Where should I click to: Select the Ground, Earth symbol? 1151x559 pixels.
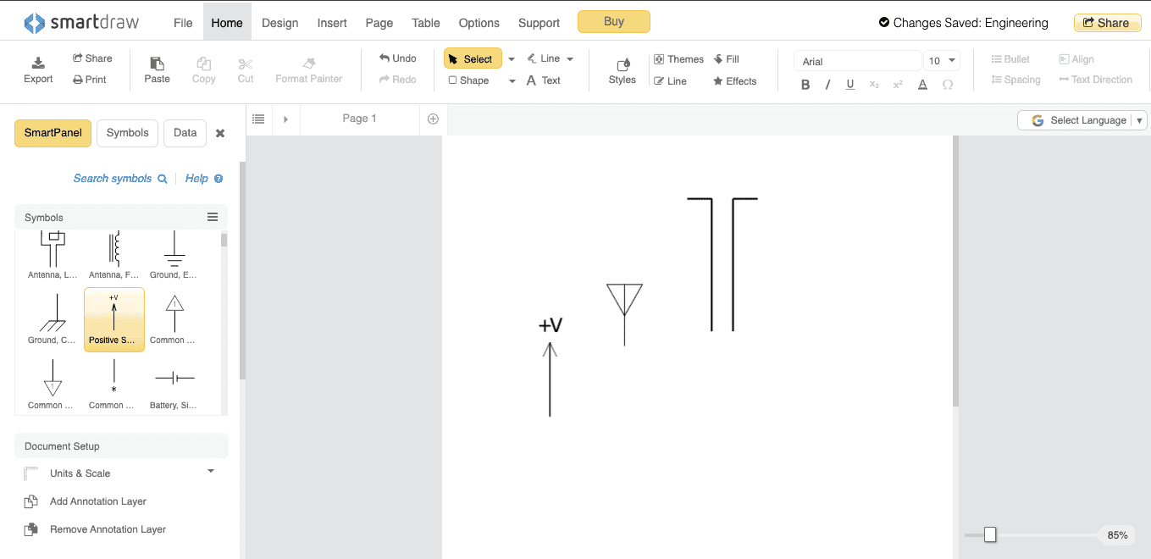tap(174, 255)
